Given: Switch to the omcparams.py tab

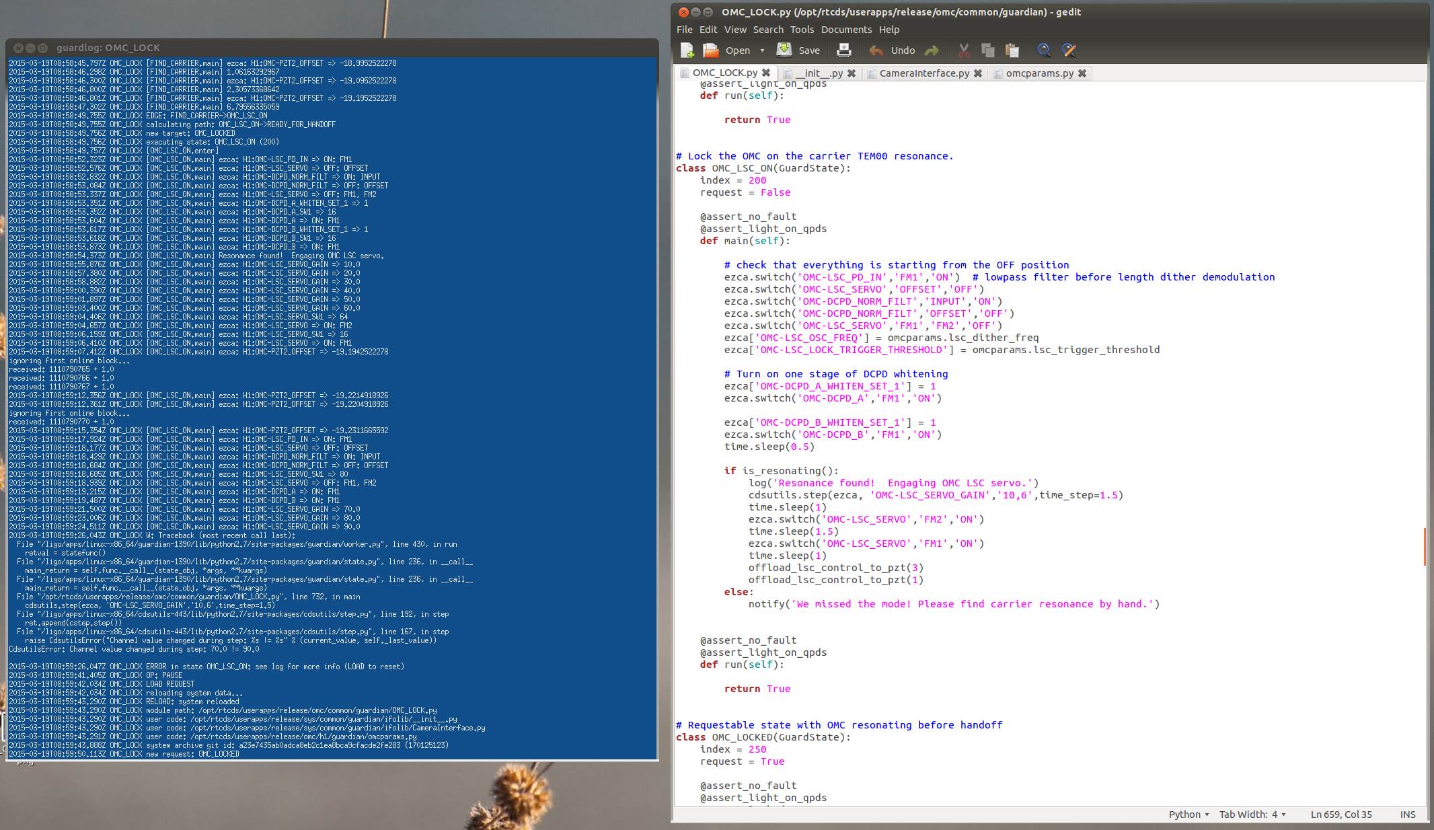Looking at the screenshot, I should (1039, 73).
